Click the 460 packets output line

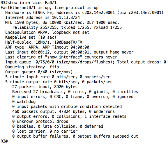point(63,111)
